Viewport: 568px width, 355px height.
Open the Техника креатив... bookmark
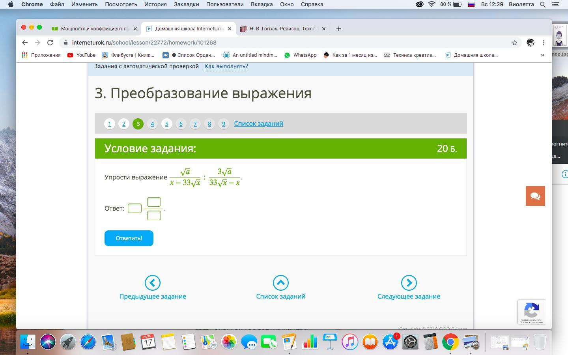[x=410, y=55]
